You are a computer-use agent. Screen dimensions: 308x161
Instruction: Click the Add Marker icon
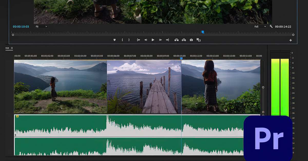tap(114, 40)
